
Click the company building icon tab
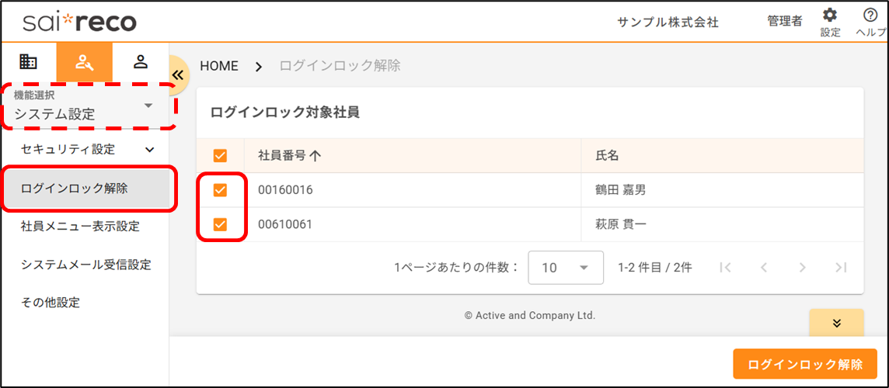[x=28, y=62]
